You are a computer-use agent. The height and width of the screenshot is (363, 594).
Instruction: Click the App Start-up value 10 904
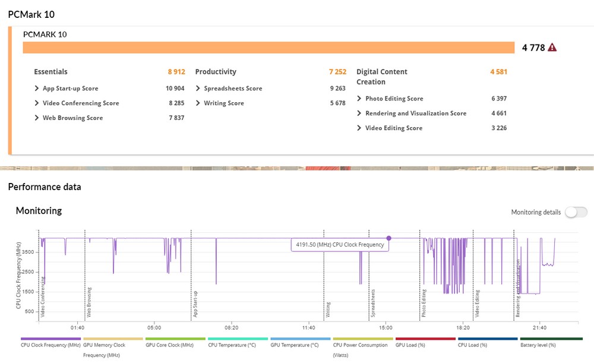pos(175,89)
